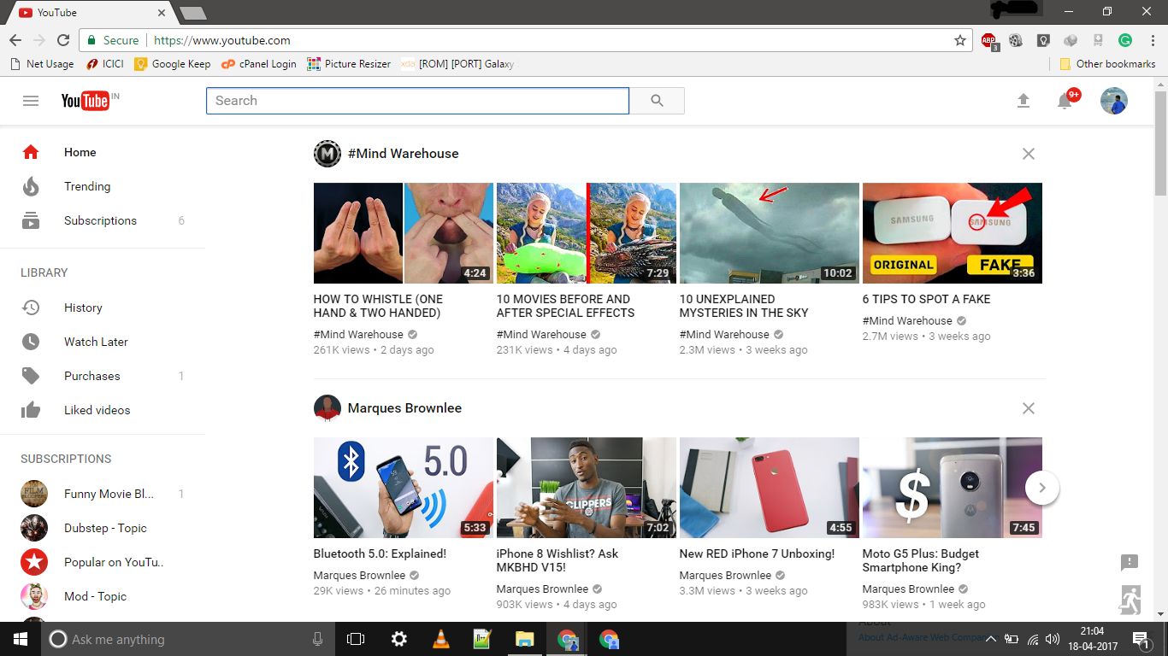The width and height of the screenshot is (1168, 656).
Task: Click the #Mind Warehouse channel avatar
Action: click(x=327, y=154)
